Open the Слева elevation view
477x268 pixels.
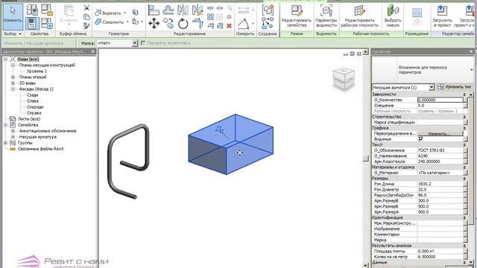pyautogui.click(x=33, y=101)
